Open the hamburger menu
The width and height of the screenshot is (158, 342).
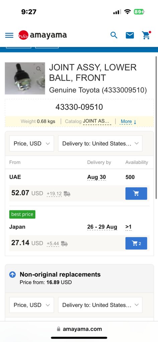click(9, 35)
